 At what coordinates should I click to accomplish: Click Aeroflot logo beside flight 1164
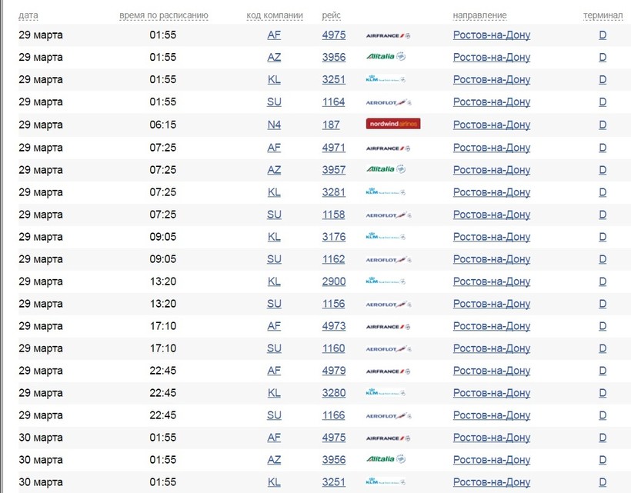point(389,102)
